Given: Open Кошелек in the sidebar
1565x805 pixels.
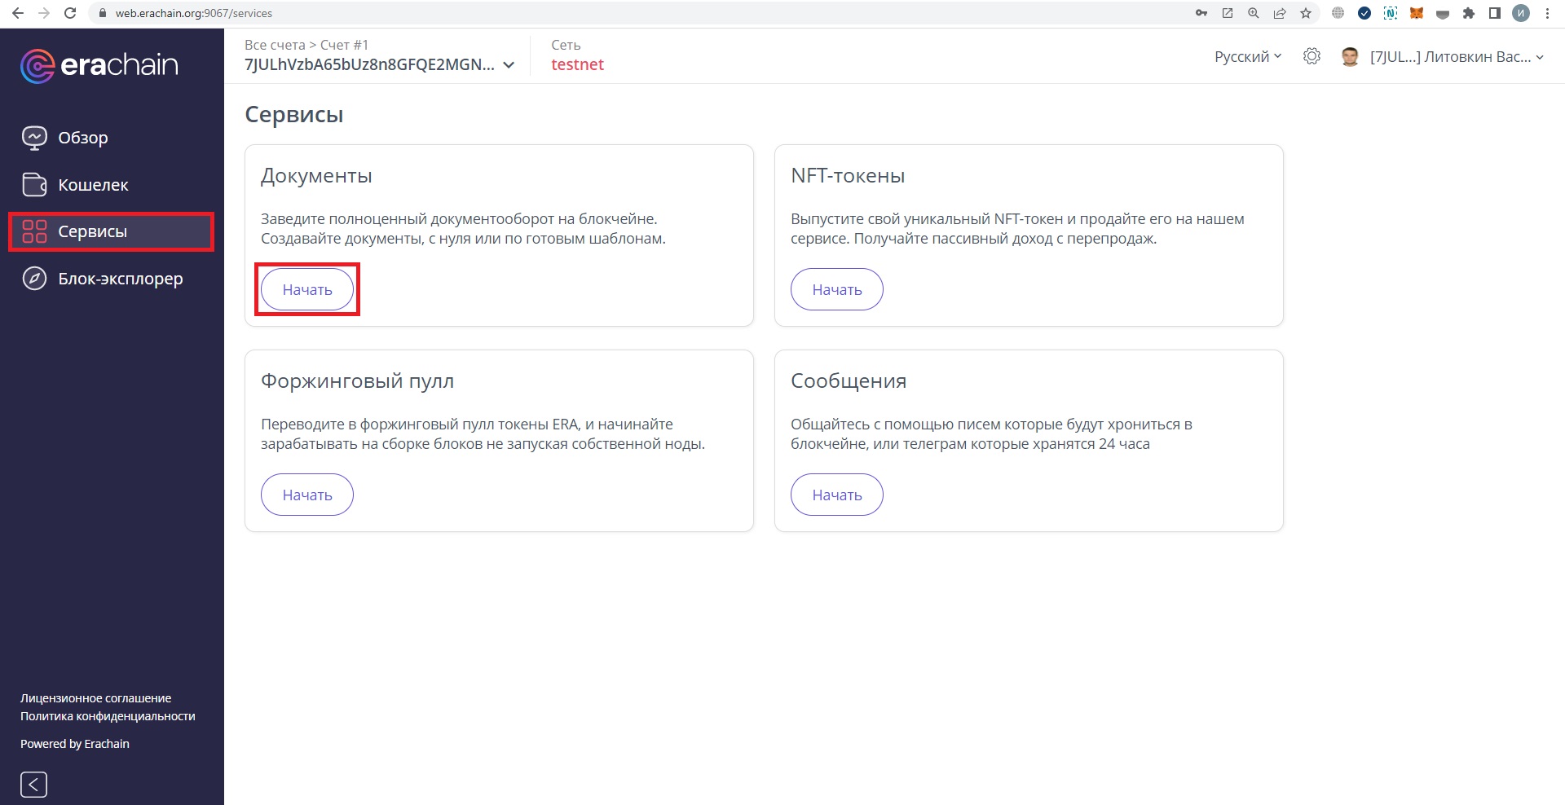Looking at the screenshot, I should pyautogui.click(x=93, y=185).
